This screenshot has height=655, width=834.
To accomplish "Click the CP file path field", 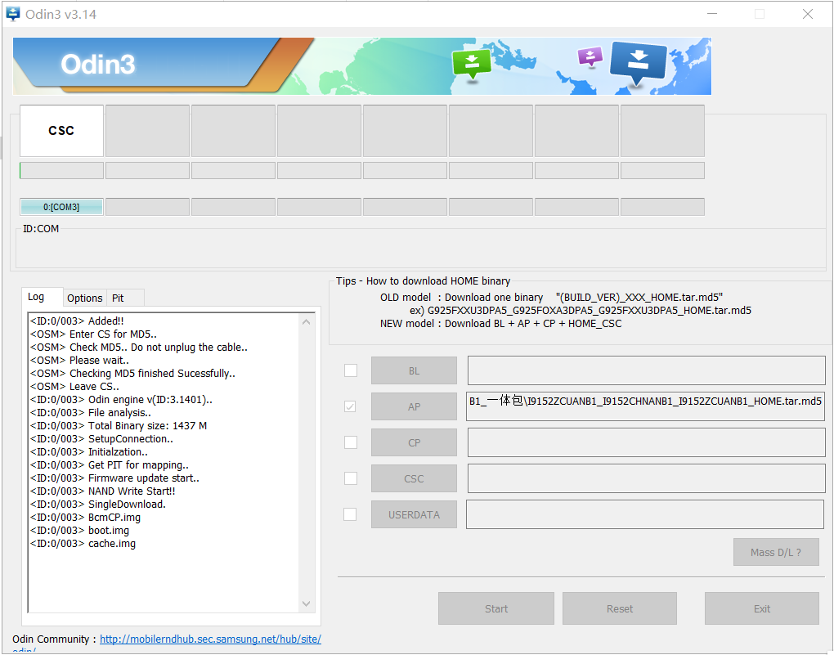I will coord(646,442).
